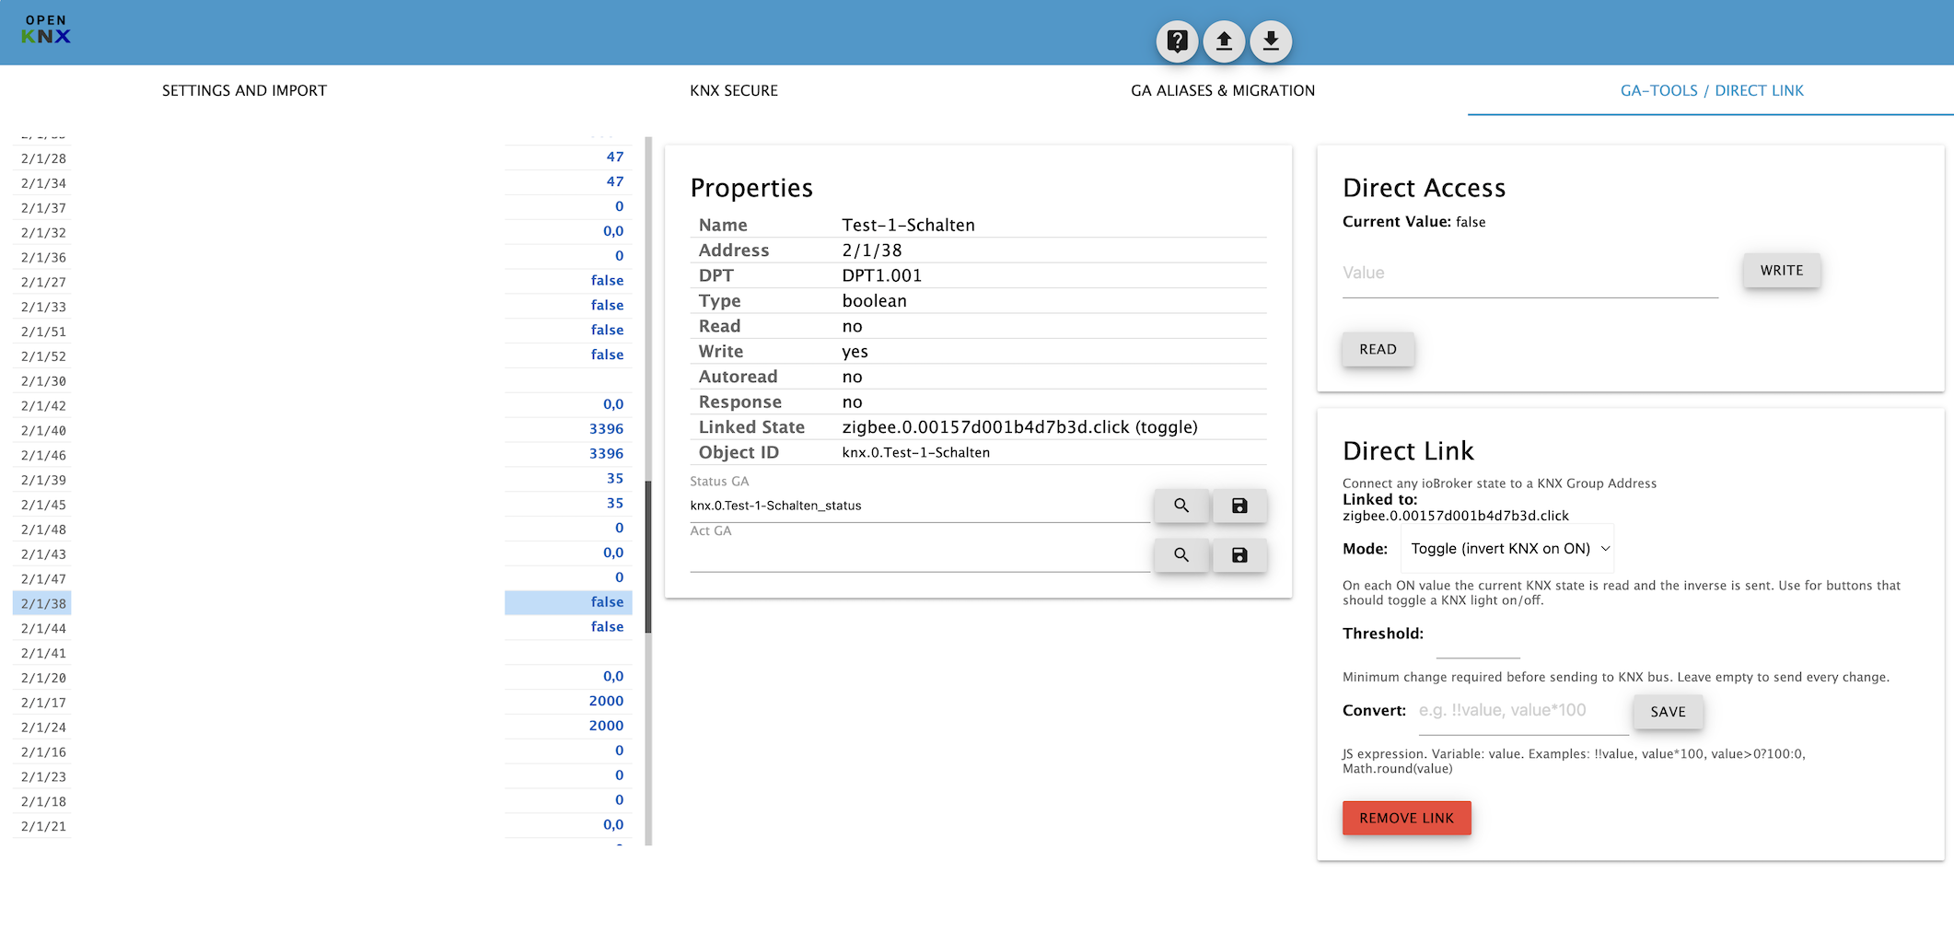Select group address 2/1/34
The width and height of the screenshot is (1954, 943).
pos(43,183)
